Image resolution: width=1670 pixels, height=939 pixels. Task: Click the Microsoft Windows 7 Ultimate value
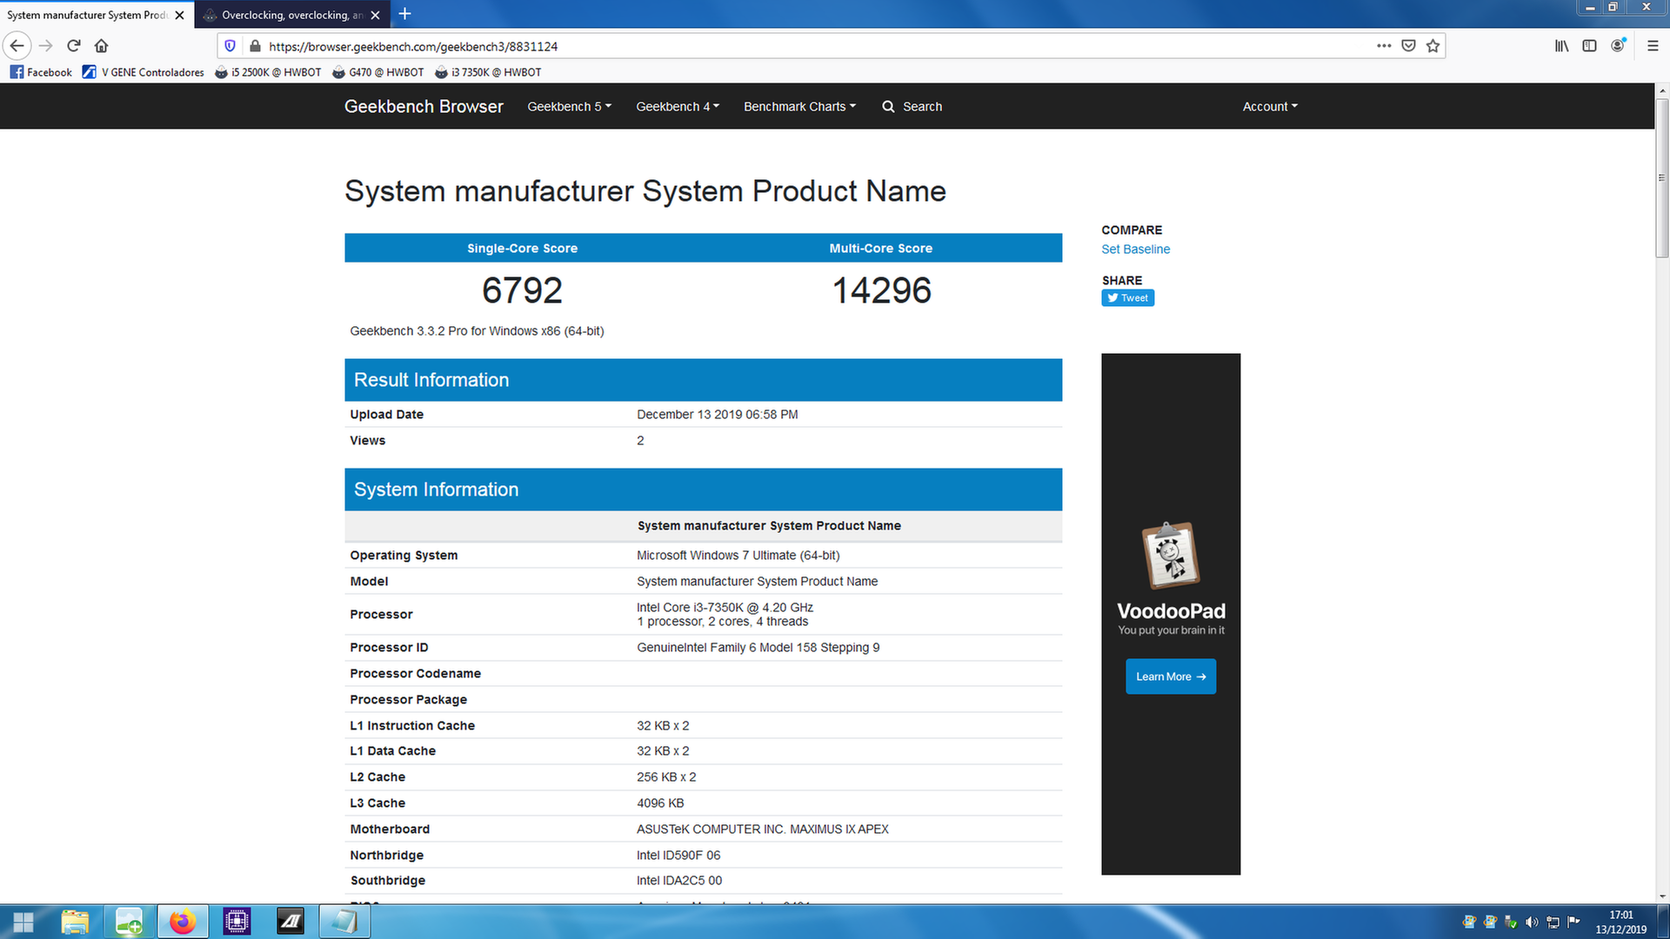click(738, 556)
